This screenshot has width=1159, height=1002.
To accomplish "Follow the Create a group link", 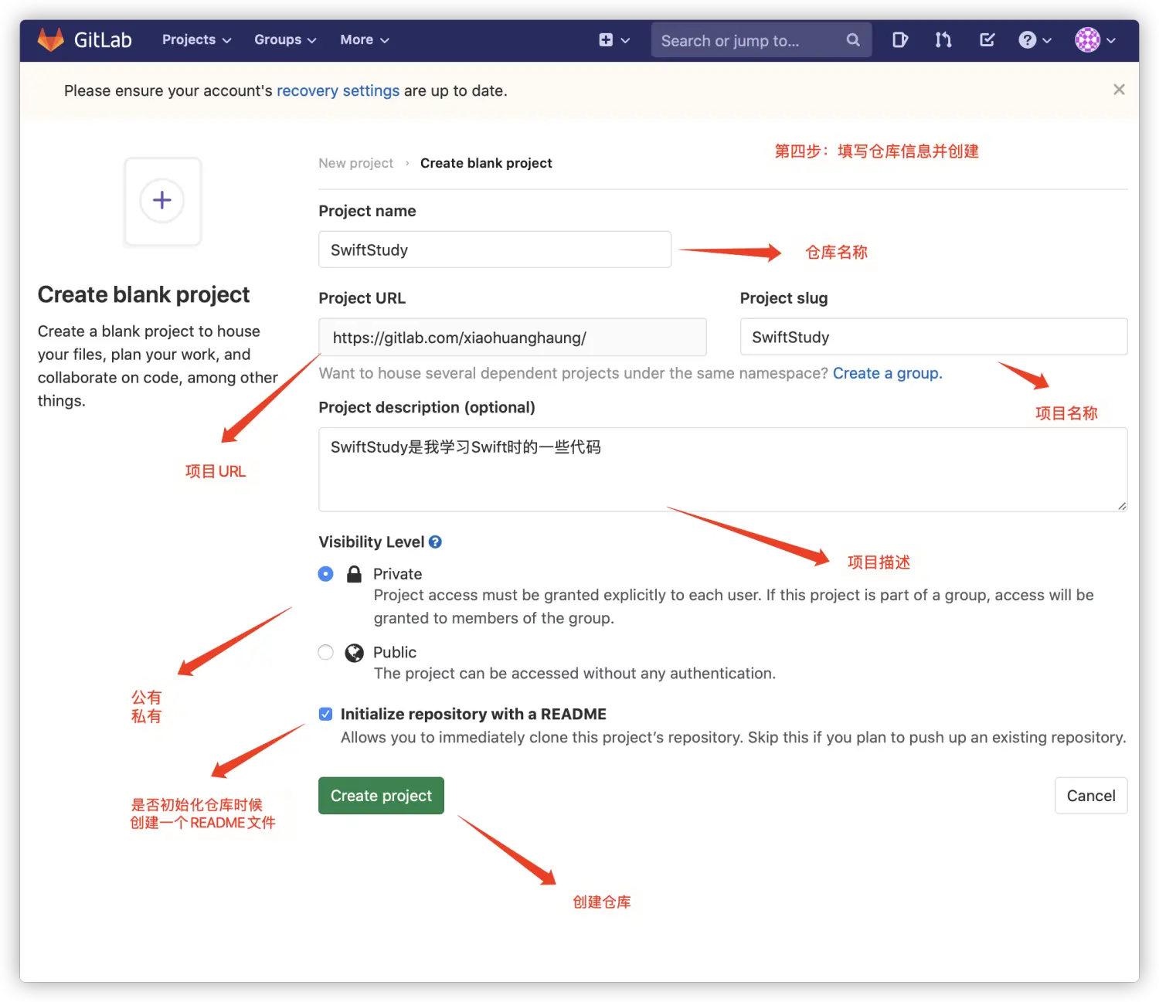I will 887,373.
